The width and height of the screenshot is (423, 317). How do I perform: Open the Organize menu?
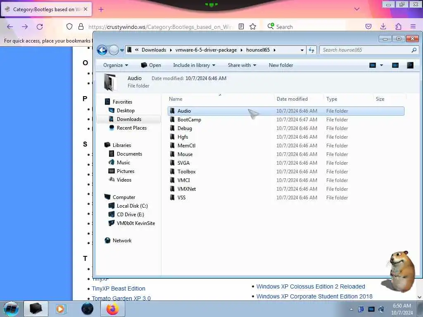coord(116,65)
